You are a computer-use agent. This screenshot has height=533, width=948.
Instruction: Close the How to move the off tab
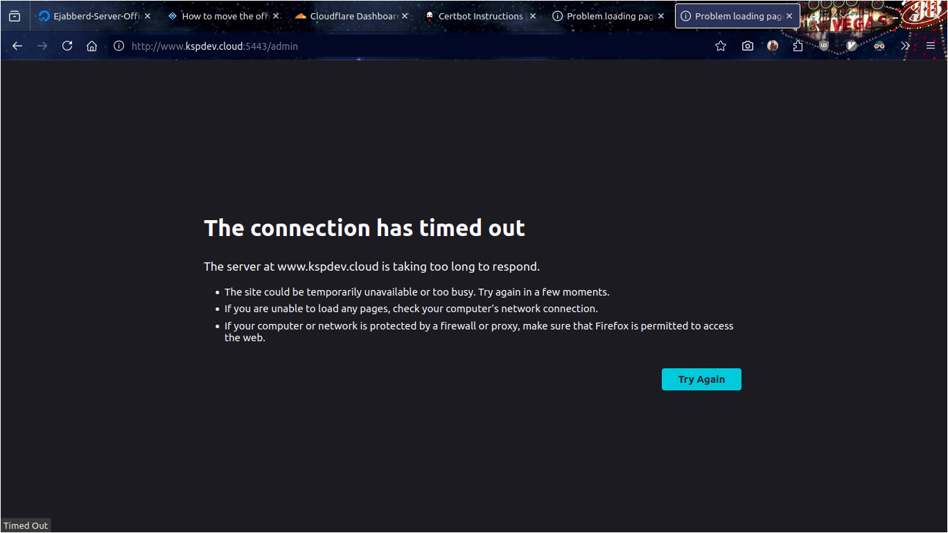[x=276, y=16]
